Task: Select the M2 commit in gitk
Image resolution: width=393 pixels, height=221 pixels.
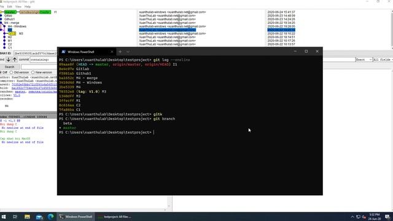Action: click(10, 37)
